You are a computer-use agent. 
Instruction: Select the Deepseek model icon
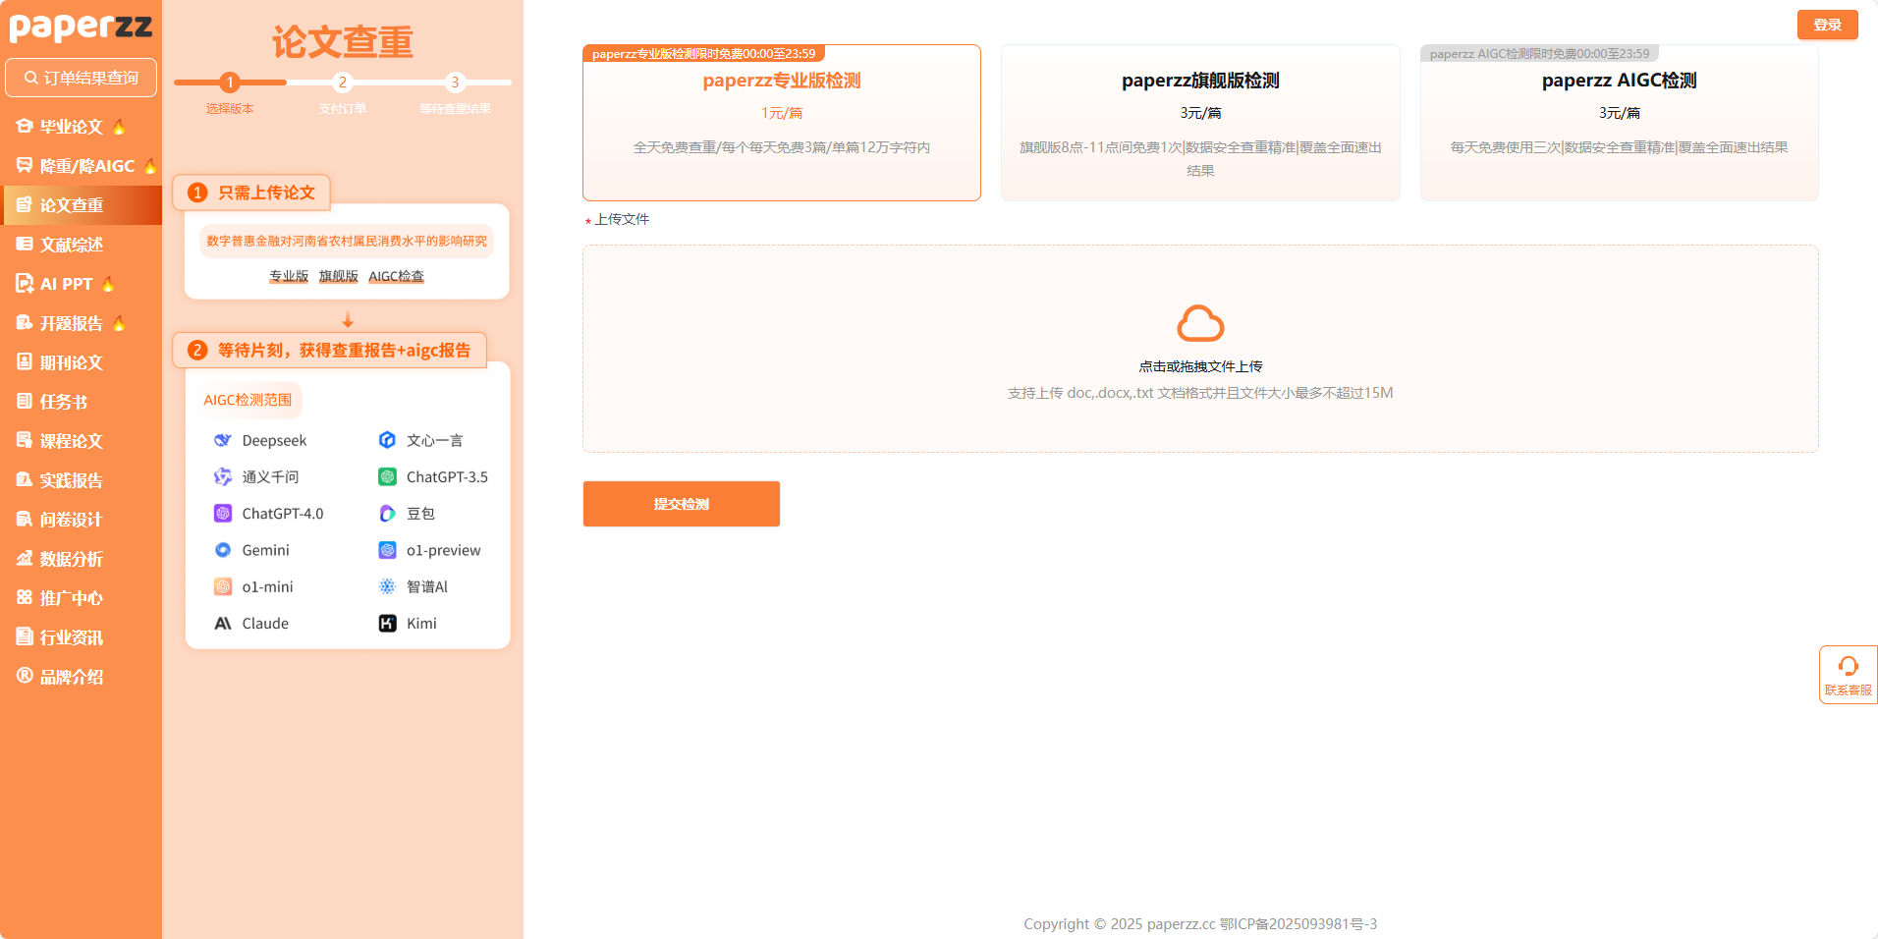click(222, 440)
